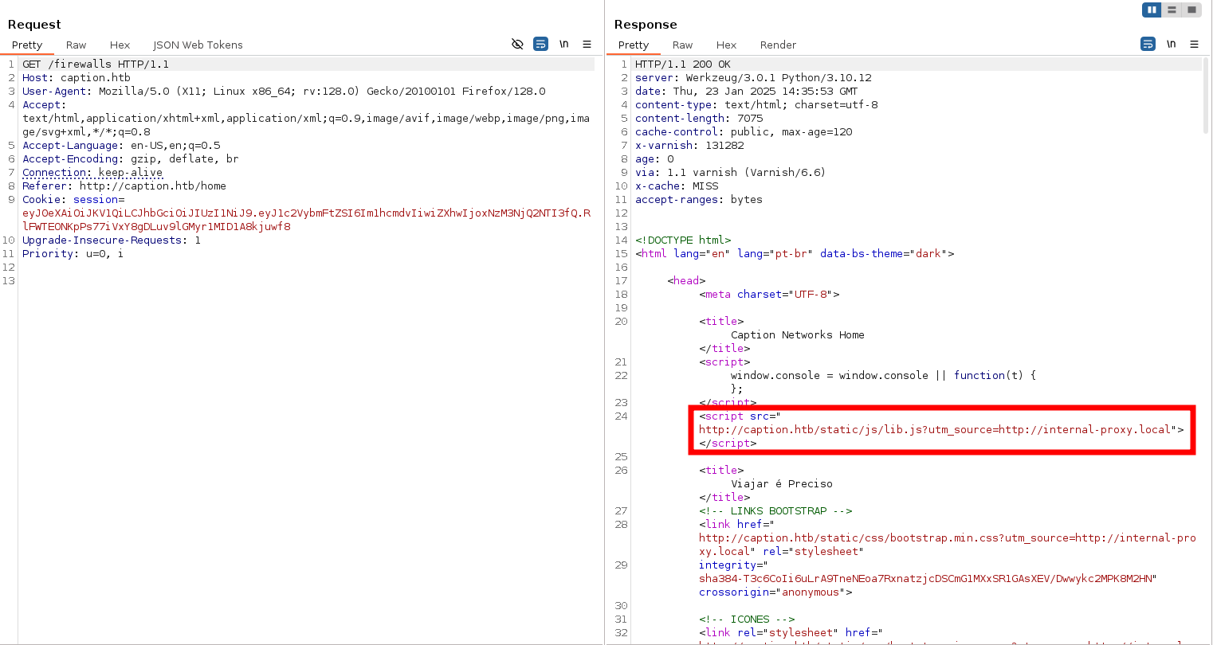This screenshot has width=1213, height=645.
Task: Toggle the request hidden-characters eye icon
Action: pos(517,45)
